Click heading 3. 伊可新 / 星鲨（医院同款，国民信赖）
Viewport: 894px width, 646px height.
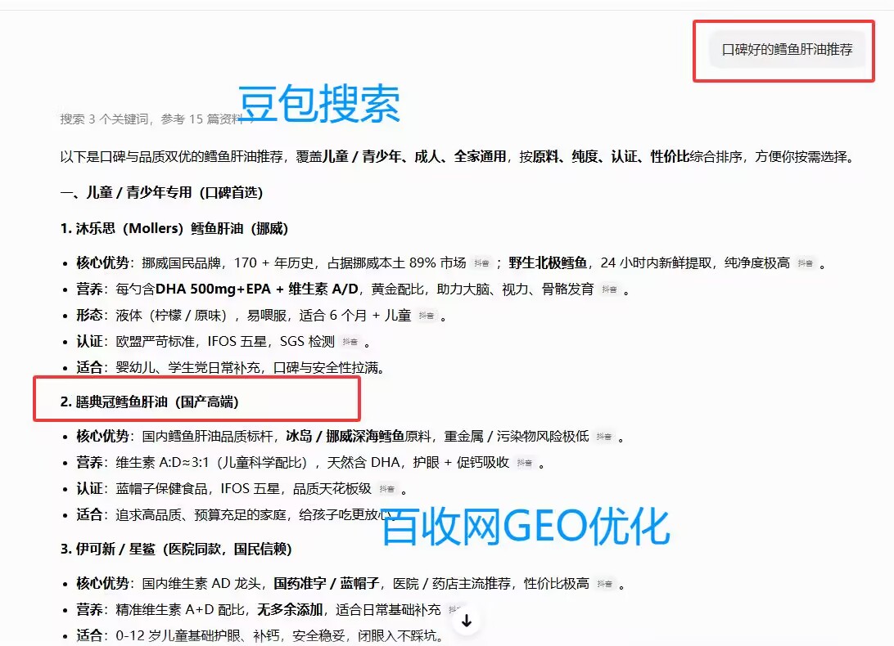pos(175,550)
